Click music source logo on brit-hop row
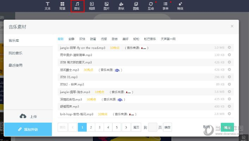249x141 pixels. 131,114
